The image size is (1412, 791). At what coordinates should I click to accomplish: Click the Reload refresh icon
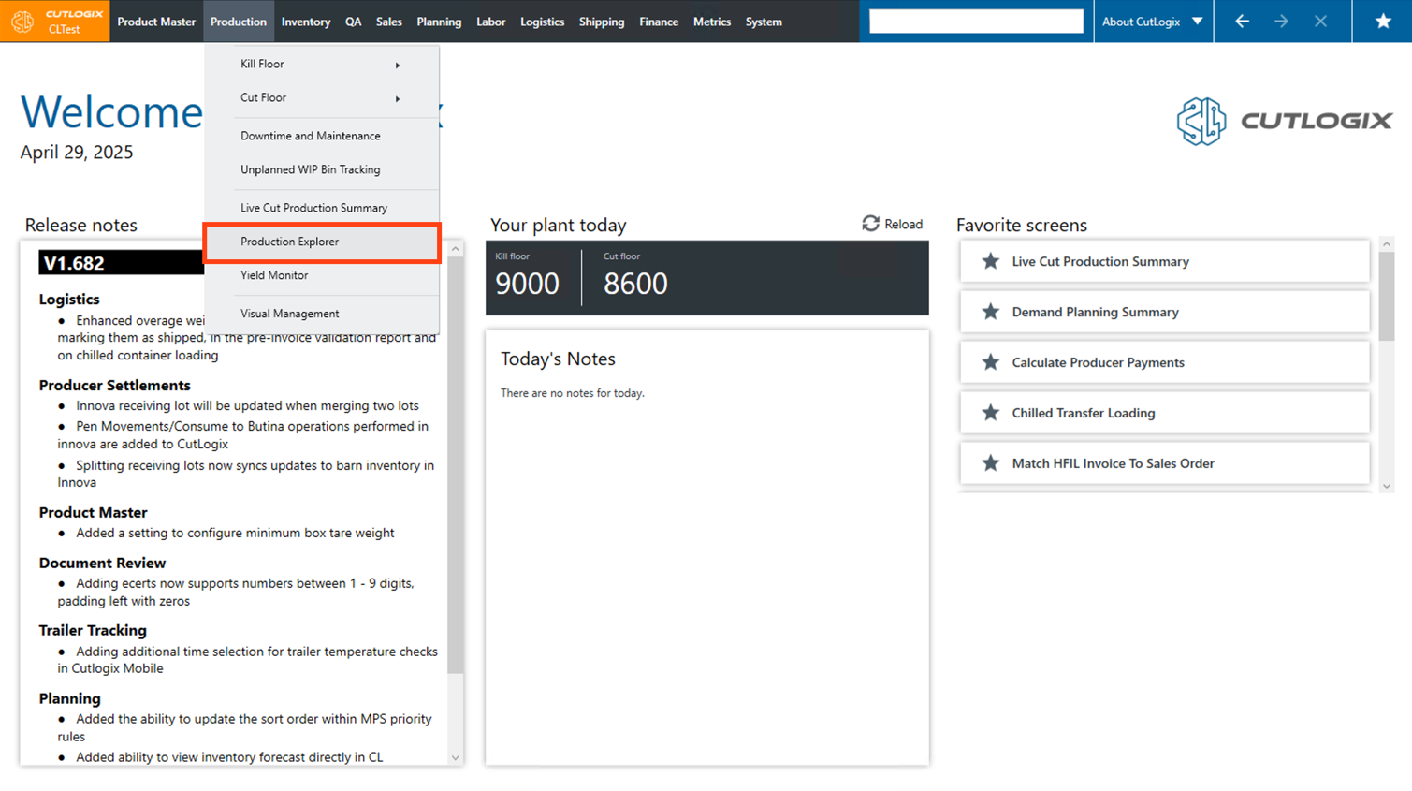[x=870, y=224]
